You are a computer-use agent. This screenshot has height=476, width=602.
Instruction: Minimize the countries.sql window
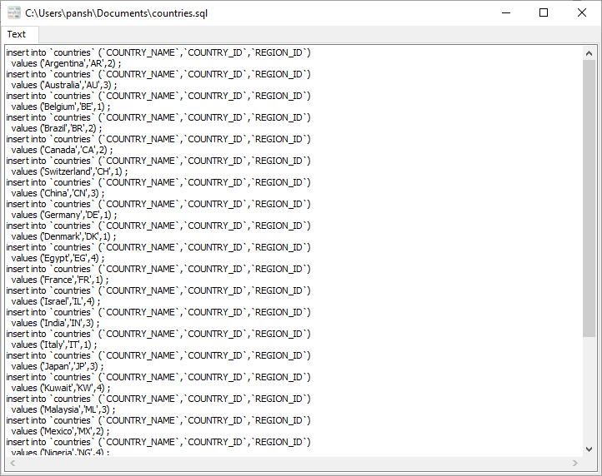(x=505, y=12)
